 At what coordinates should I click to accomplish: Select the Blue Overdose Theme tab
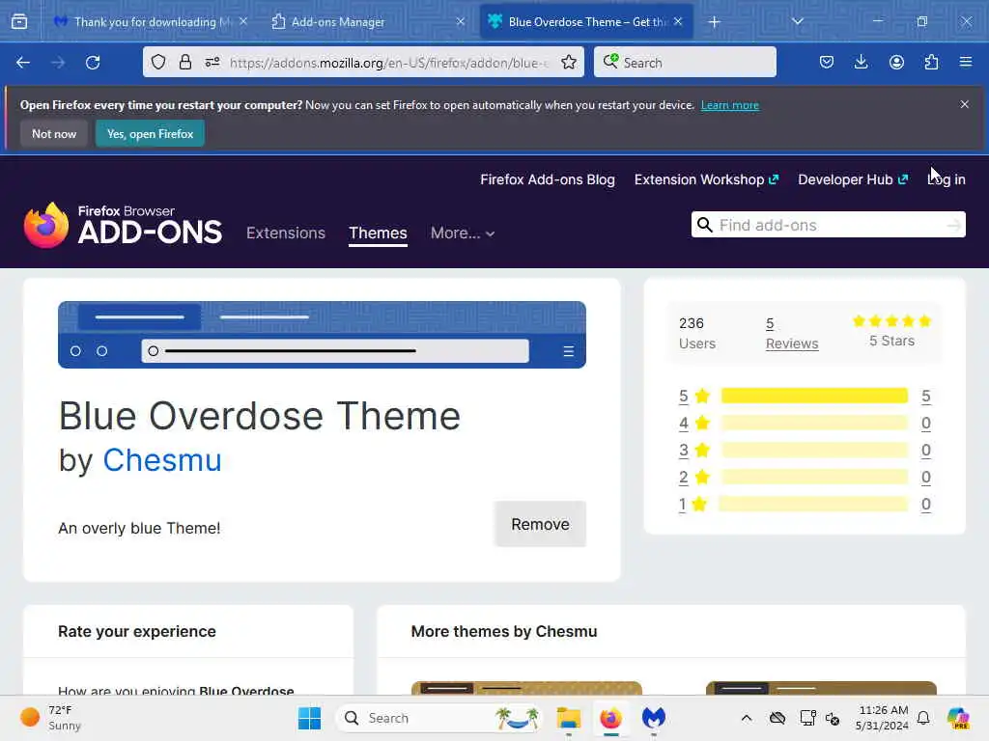coord(586,21)
